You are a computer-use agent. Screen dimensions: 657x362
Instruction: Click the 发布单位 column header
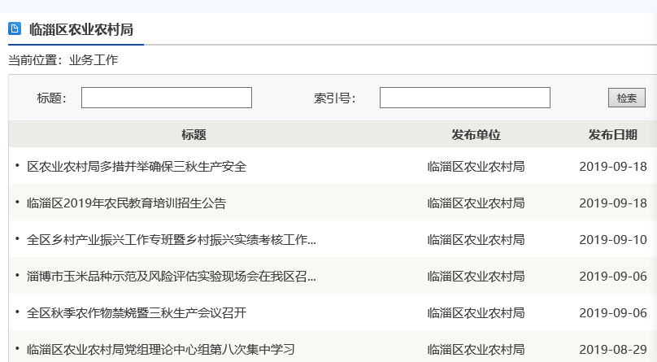(476, 135)
